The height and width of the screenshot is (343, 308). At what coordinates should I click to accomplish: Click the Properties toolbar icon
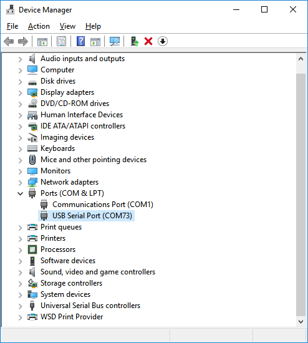(x=62, y=41)
